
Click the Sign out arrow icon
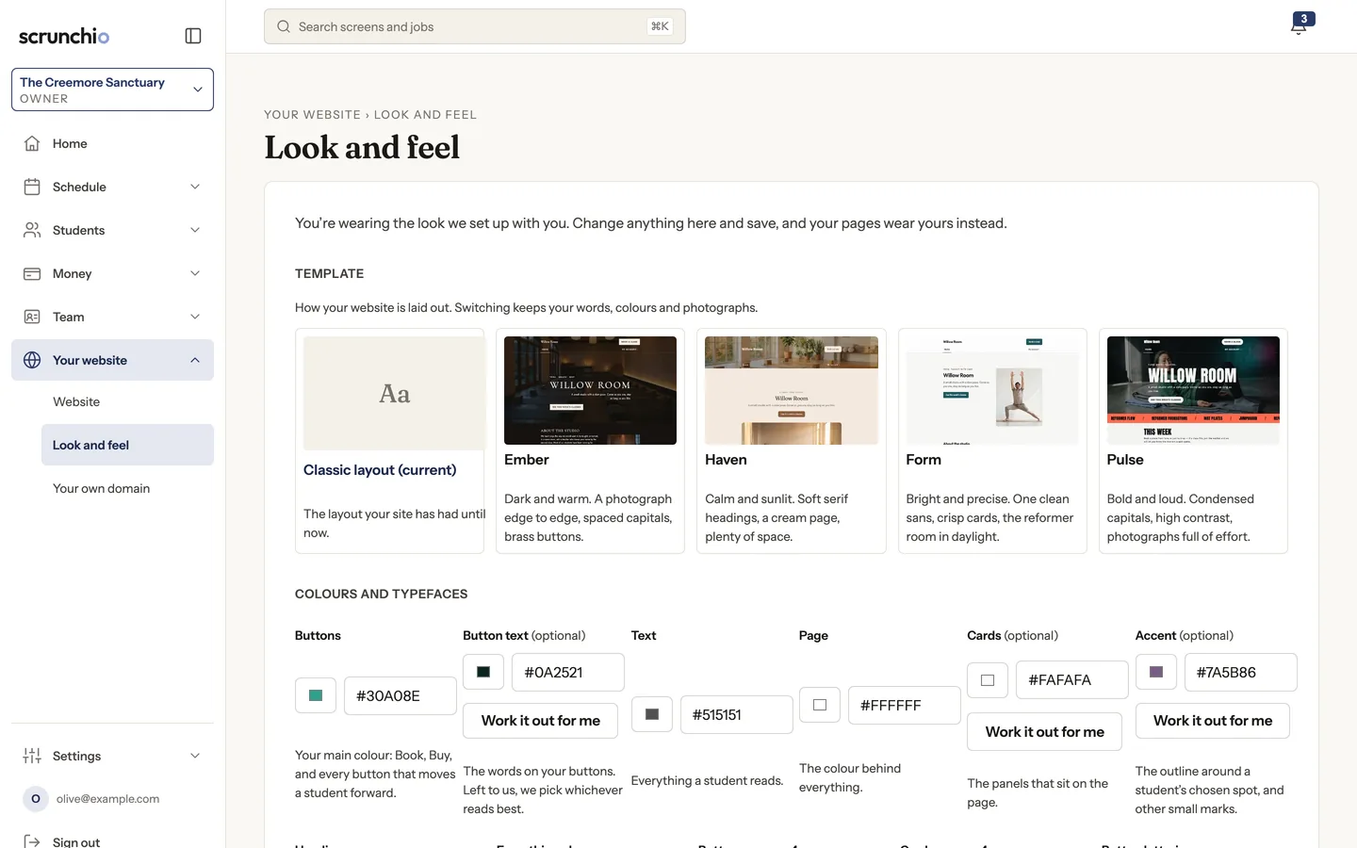click(32, 841)
